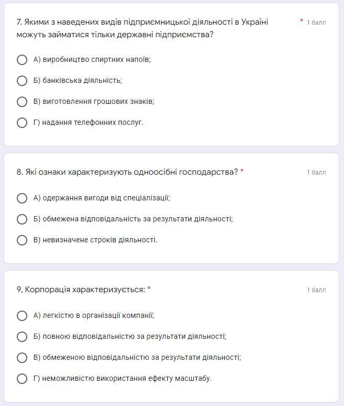
Task: Select А) легкістю в організації компанії
Action: [22, 316]
